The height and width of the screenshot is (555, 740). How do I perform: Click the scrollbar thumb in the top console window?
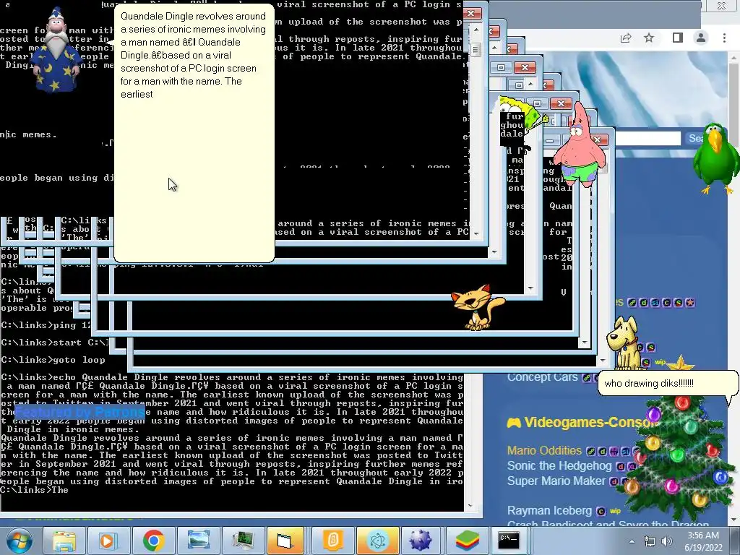[476, 50]
